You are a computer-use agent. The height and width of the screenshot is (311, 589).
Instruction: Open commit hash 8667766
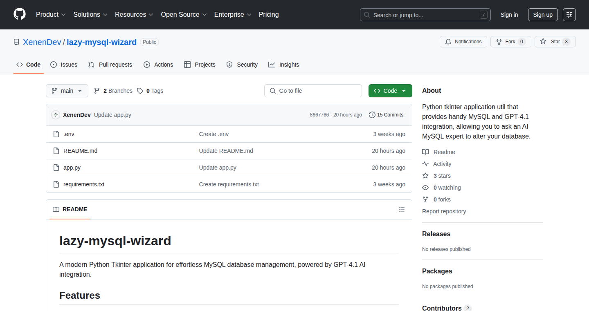pyautogui.click(x=319, y=115)
